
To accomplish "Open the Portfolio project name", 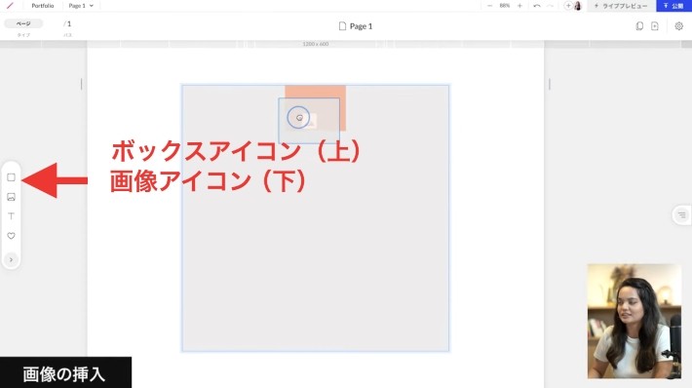I will [x=43, y=6].
